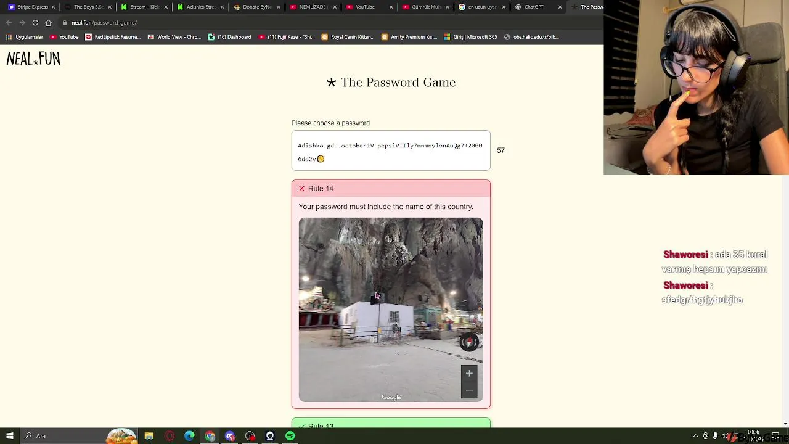Open Microsoft Edge from the taskbar
The height and width of the screenshot is (444, 789).
[x=189, y=436]
